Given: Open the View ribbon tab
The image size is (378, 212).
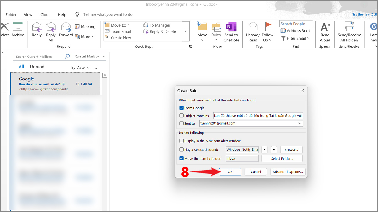Looking at the screenshot, I should [x=28, y=15].
